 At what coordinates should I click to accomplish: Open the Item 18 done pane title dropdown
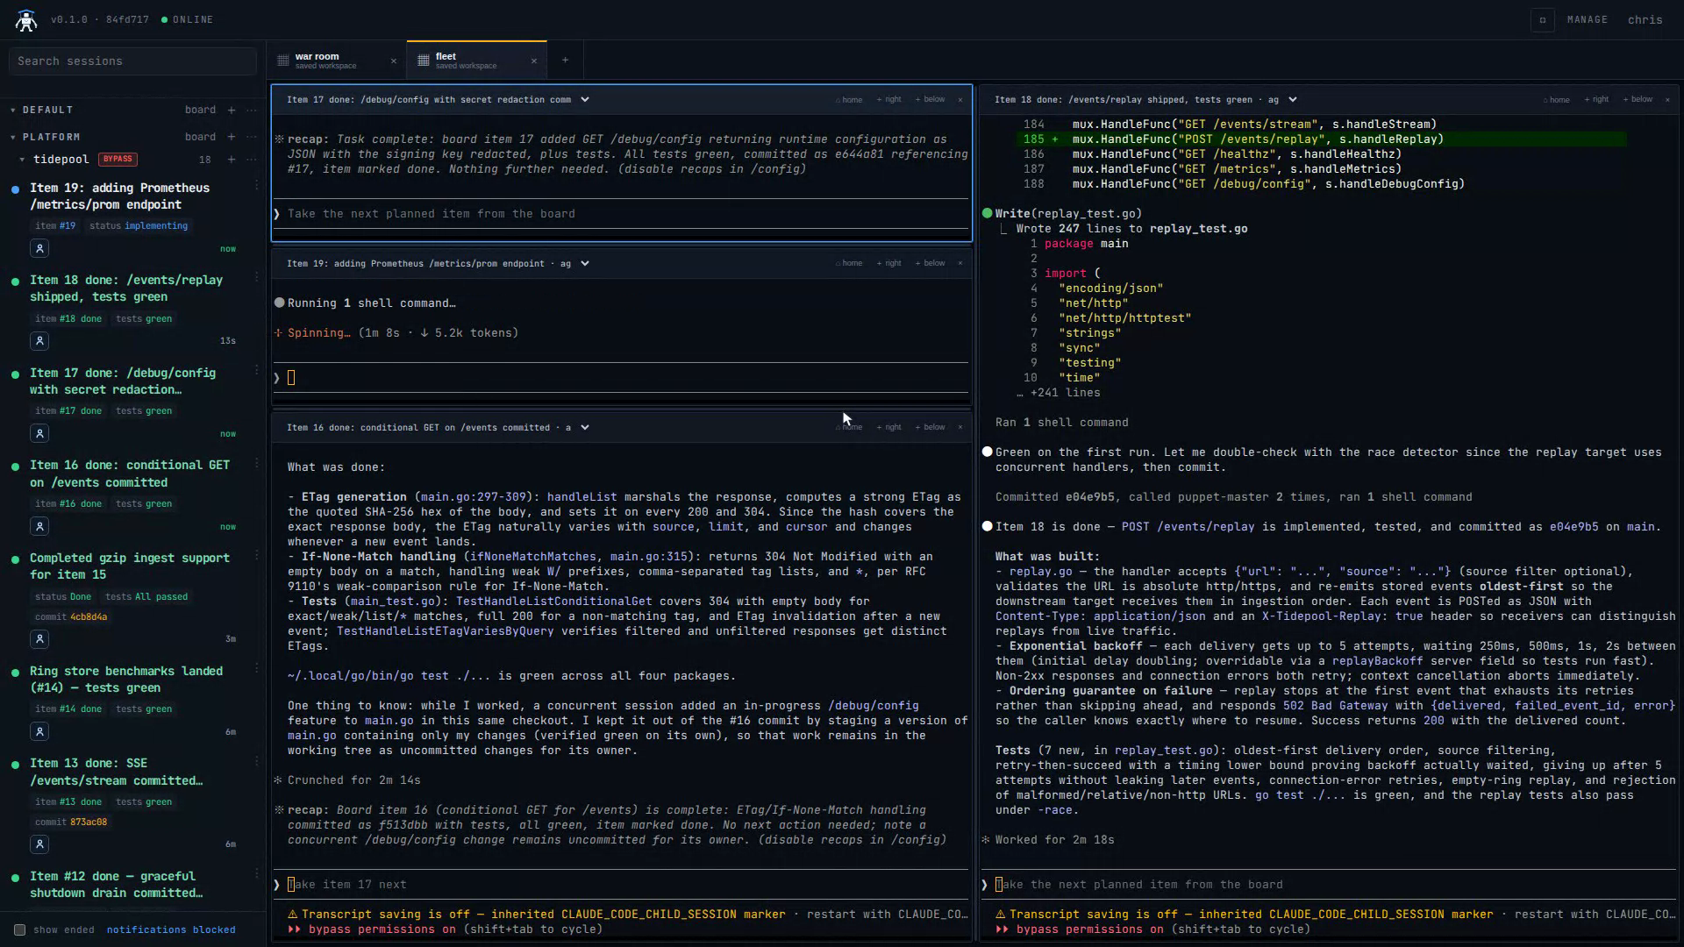tap(1293, 100)
